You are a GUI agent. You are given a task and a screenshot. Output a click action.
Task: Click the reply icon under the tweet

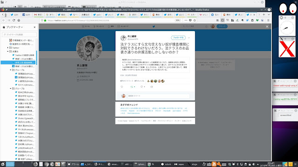(122, 87)
